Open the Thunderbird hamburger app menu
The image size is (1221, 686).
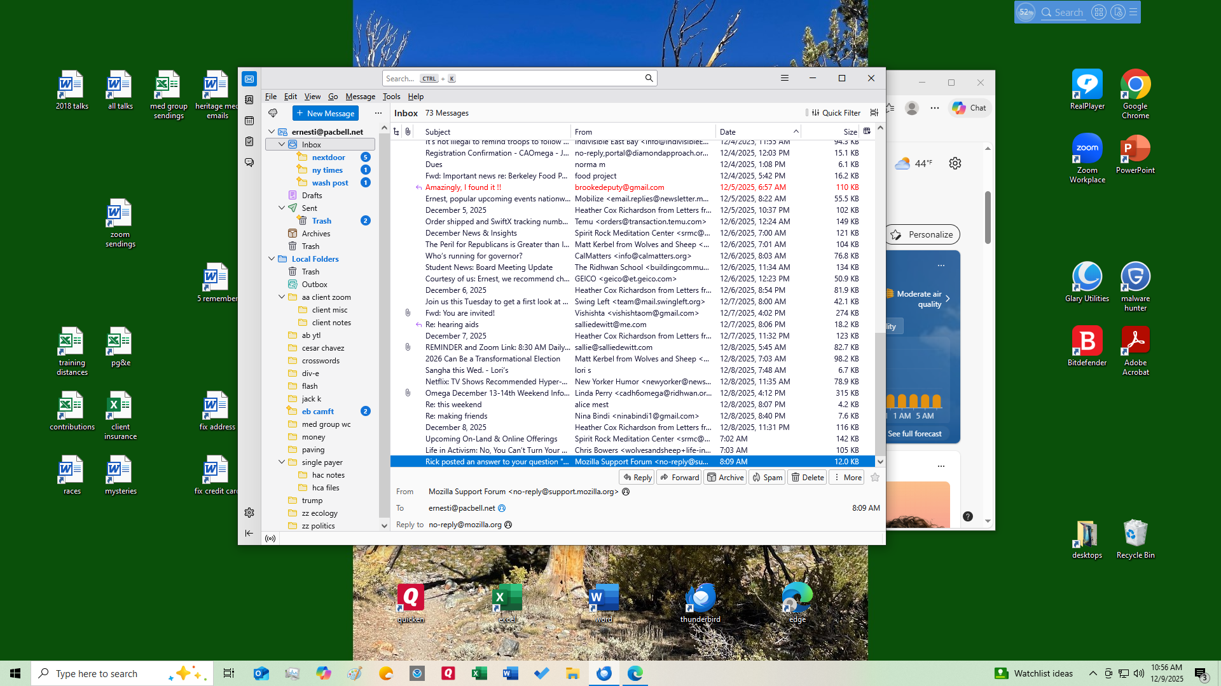(x=785, y=78)
